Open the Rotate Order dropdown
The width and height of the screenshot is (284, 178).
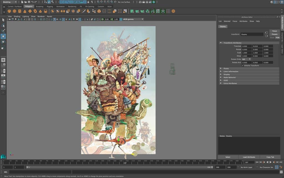point(246,59)
